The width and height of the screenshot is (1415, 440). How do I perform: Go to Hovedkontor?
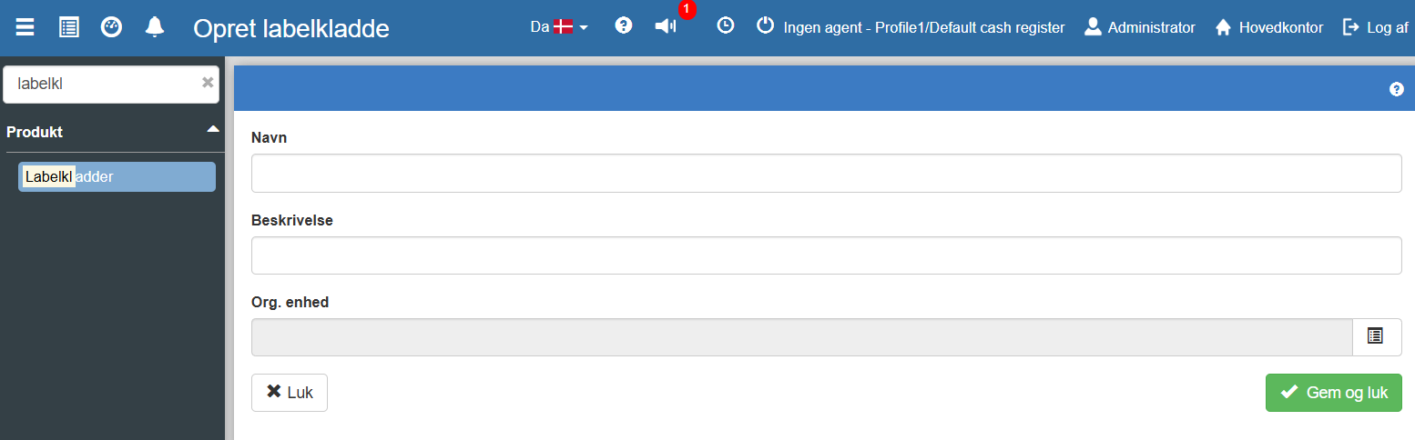(1268, 27)
